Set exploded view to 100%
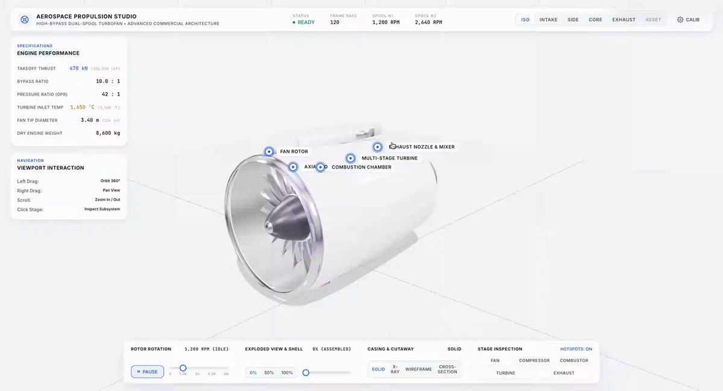 pyautogui.click(x=287, y=372)
